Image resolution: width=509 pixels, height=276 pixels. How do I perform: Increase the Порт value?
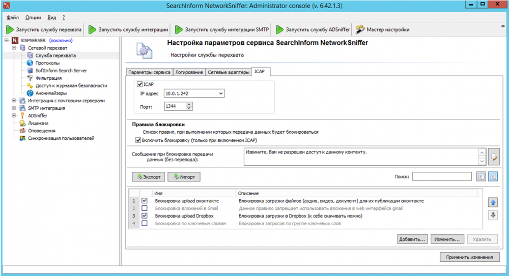click(189, 104)
